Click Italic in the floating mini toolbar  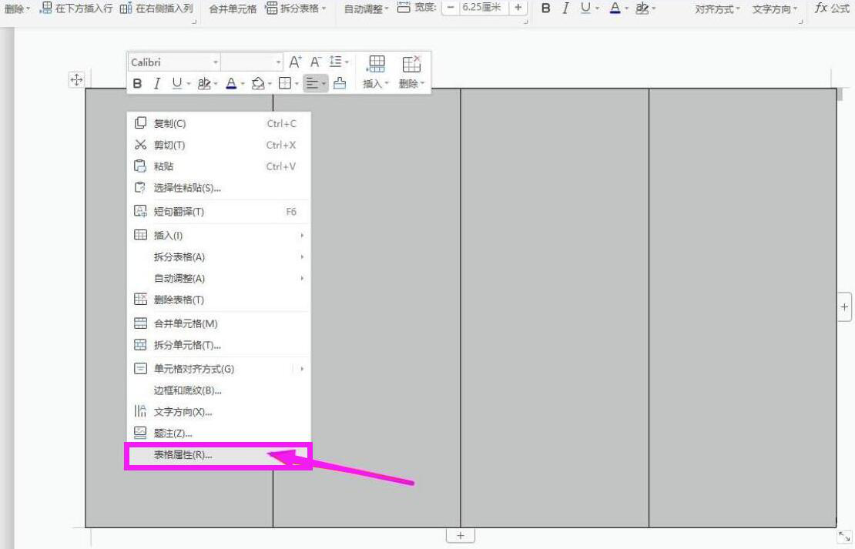pos(157,83)
